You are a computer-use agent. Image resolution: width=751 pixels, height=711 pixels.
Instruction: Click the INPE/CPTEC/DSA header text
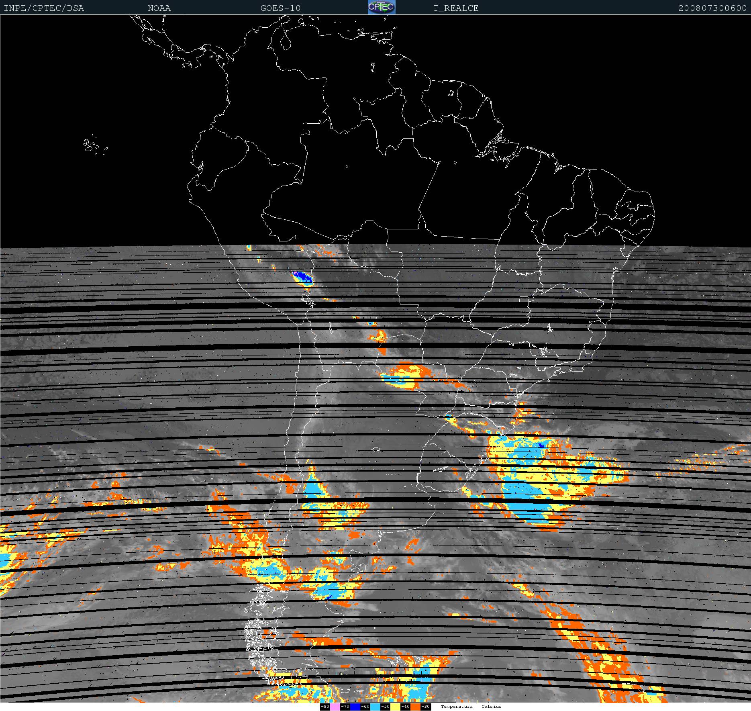44,8
